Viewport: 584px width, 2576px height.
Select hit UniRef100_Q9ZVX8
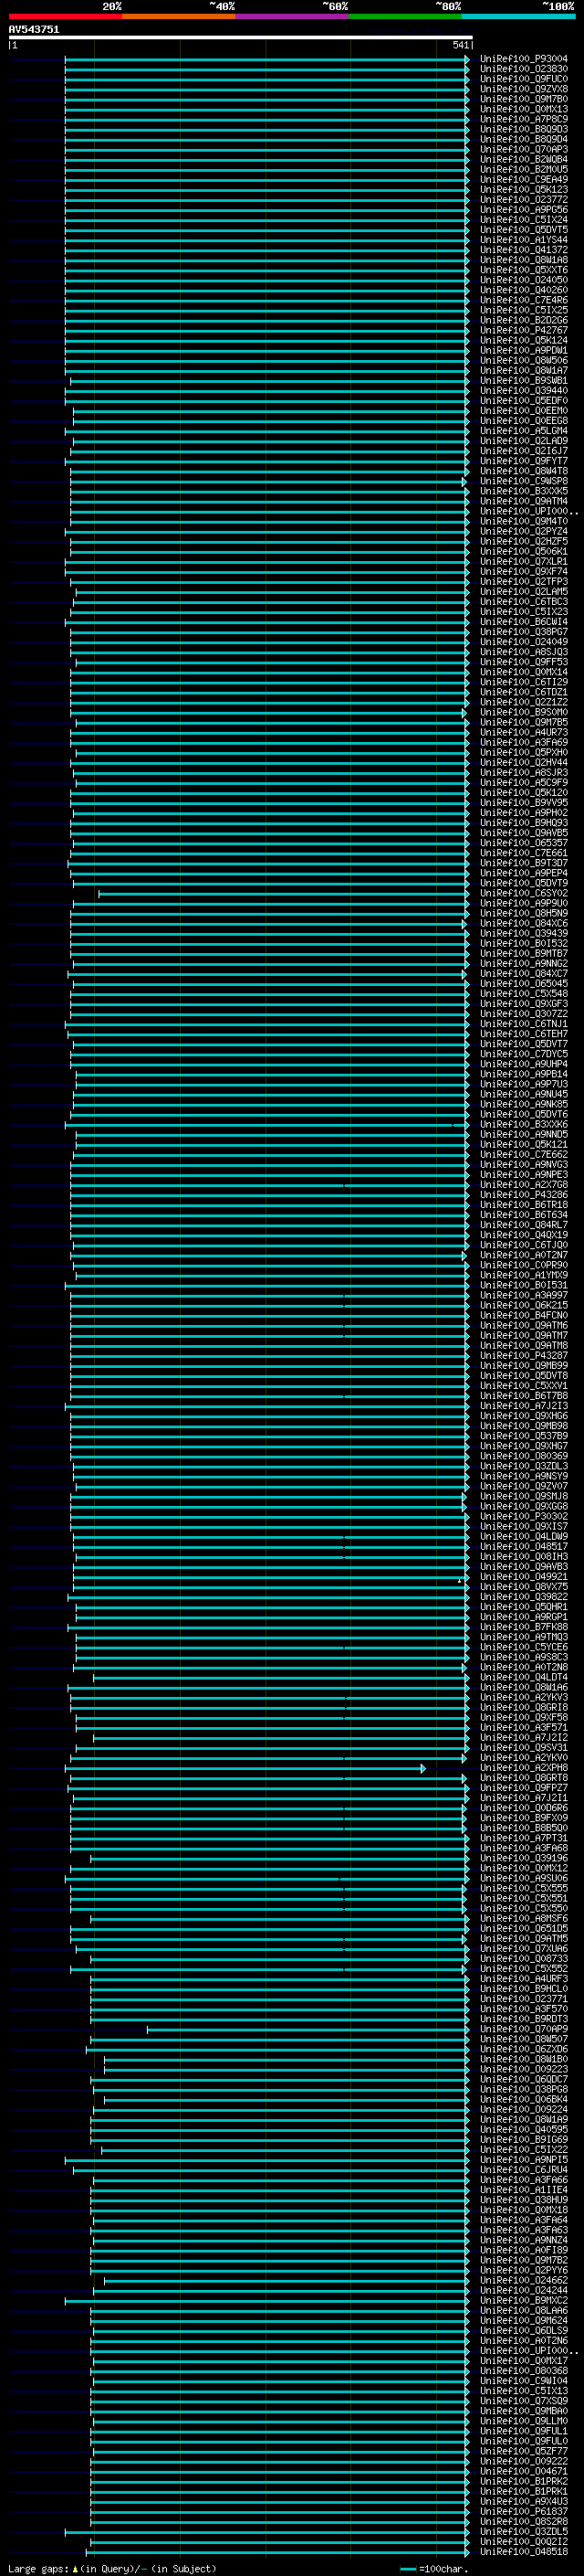click(524, 89)
